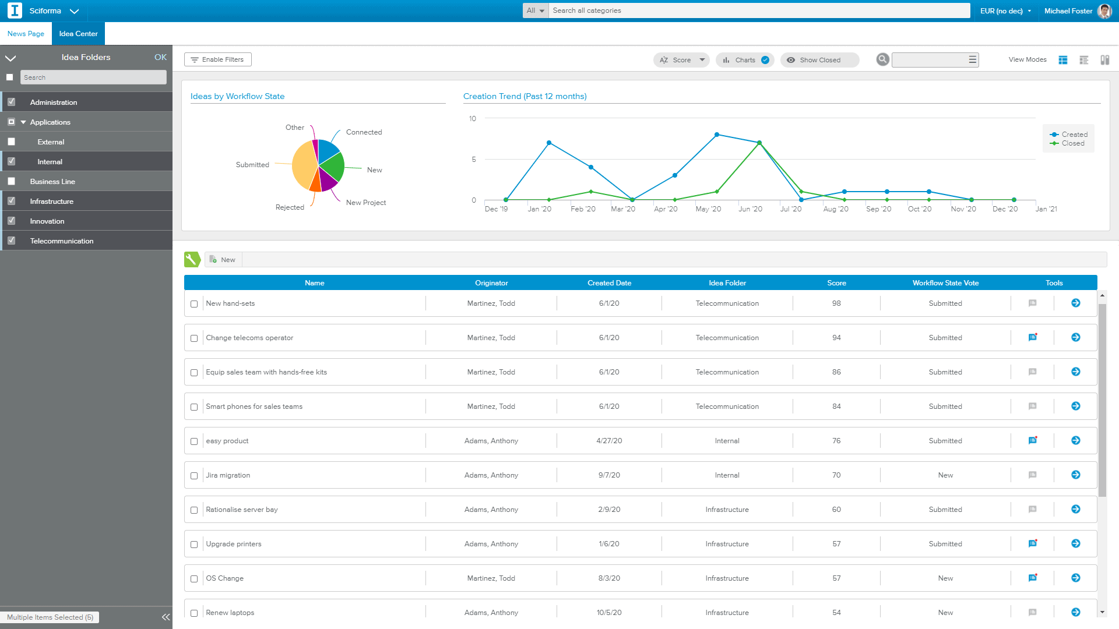Screen dimensions: 1119x629
Task: Click the Submitted pie slice
Action: point(303,166)
